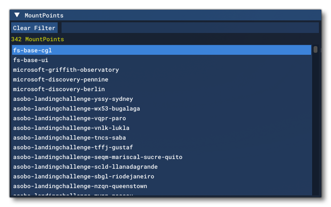Select asobo-landingchallenge-seqm-mariscal-sucre-quito
Screen dimensions: 331x207
97,157
